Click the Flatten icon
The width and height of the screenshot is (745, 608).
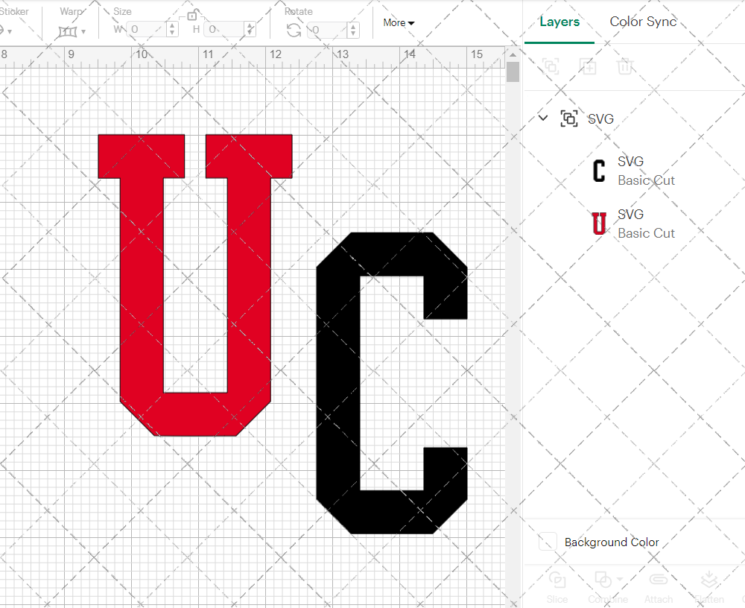tap(708, 580)
